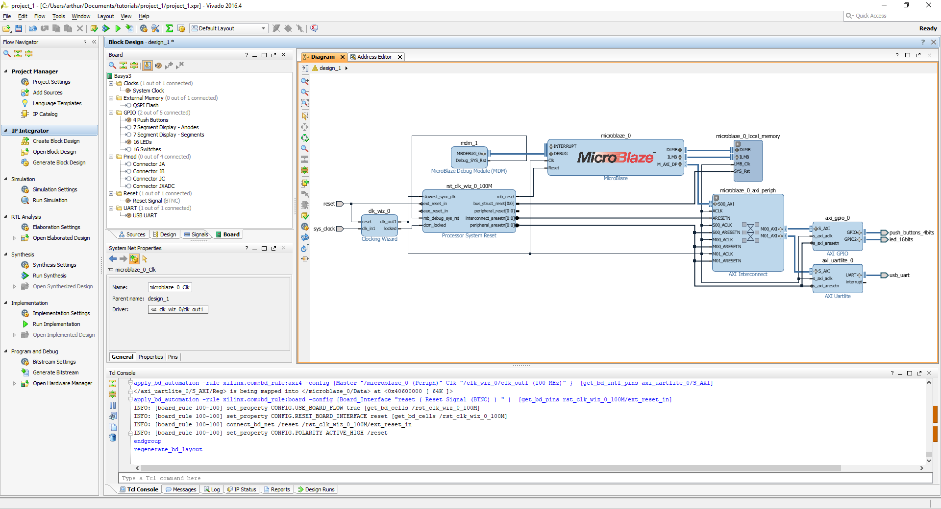The height and width of the screenshot is (509, 941).
Task: Click the green Sigma Reports toolbar icon
Action: point(169,28)
